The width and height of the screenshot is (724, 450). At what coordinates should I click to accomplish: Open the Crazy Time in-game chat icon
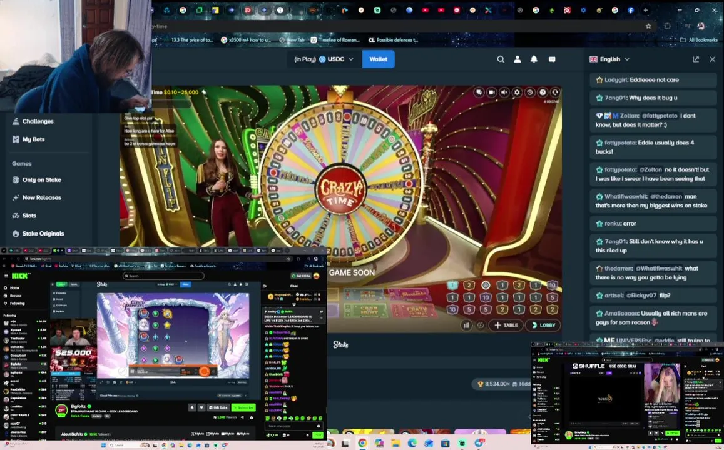(479, 92)
